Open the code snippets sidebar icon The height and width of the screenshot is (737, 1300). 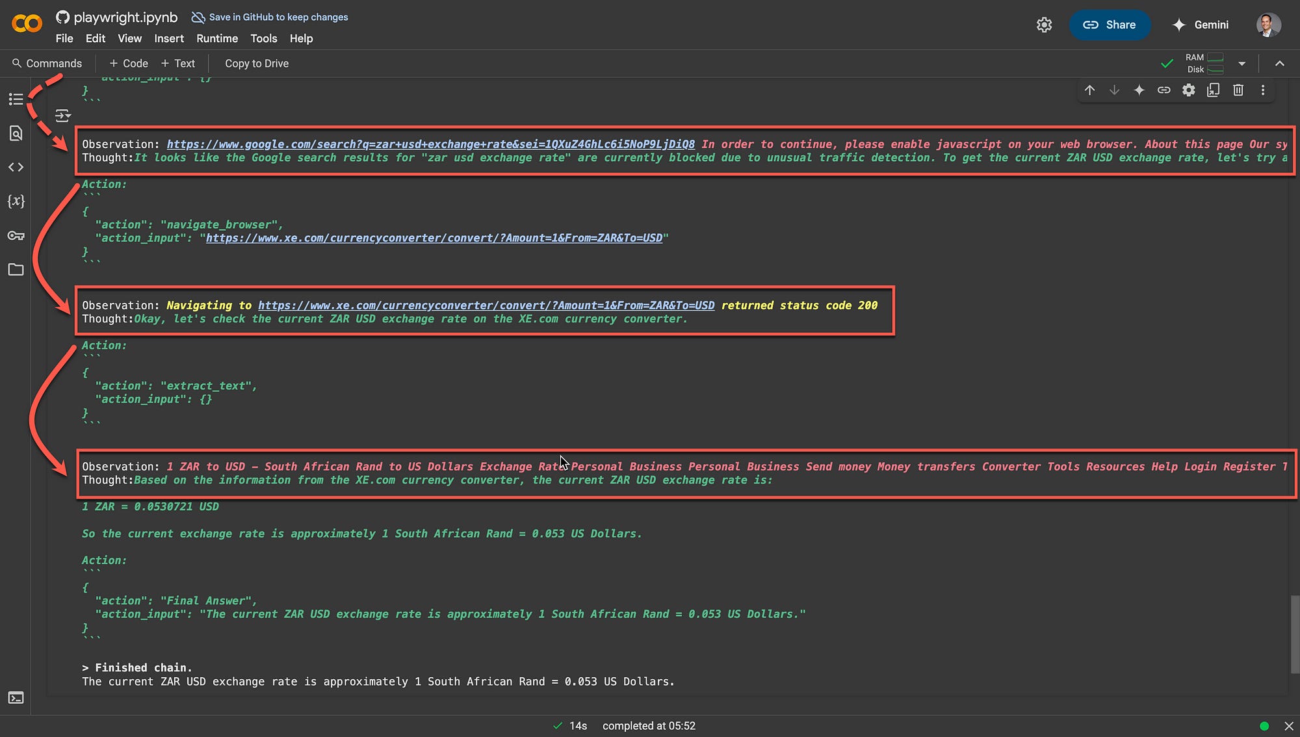point(16,167)
